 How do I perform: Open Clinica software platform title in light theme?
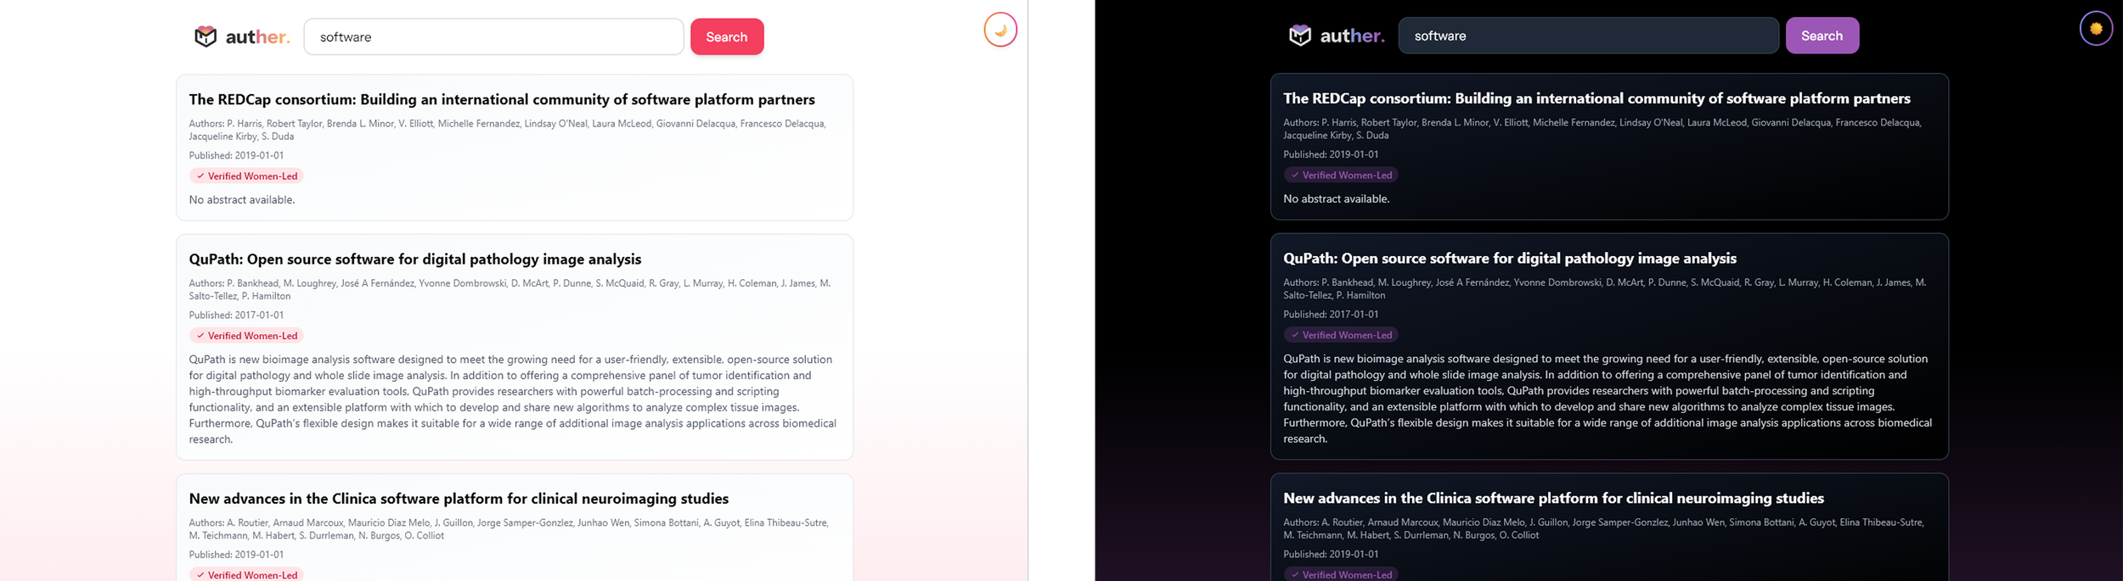[x=459, y=499]
